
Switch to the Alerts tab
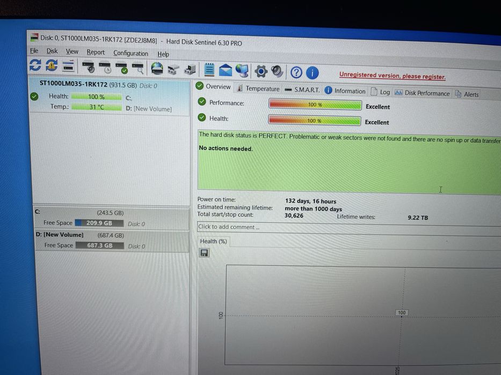(467, 94)
